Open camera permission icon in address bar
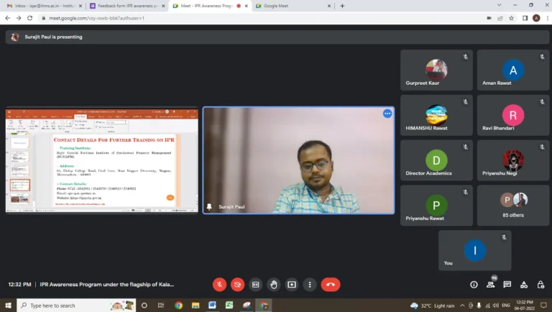Viewport: 552px width, 312px height. click(489, 18)
